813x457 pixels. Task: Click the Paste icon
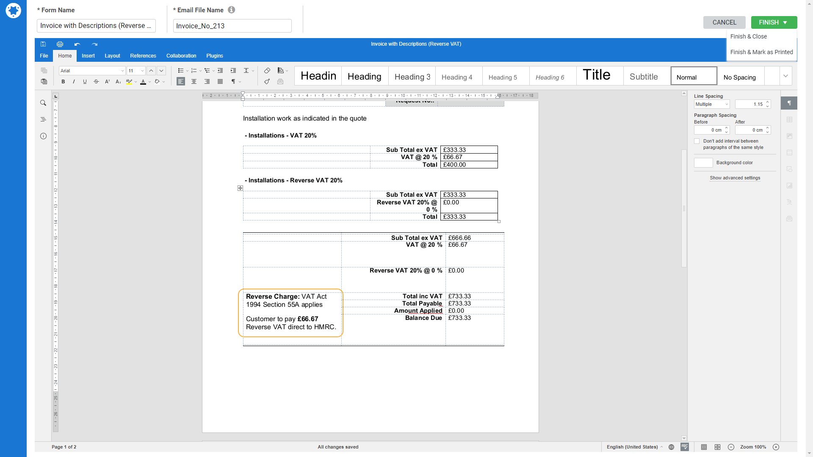(44, 82)
